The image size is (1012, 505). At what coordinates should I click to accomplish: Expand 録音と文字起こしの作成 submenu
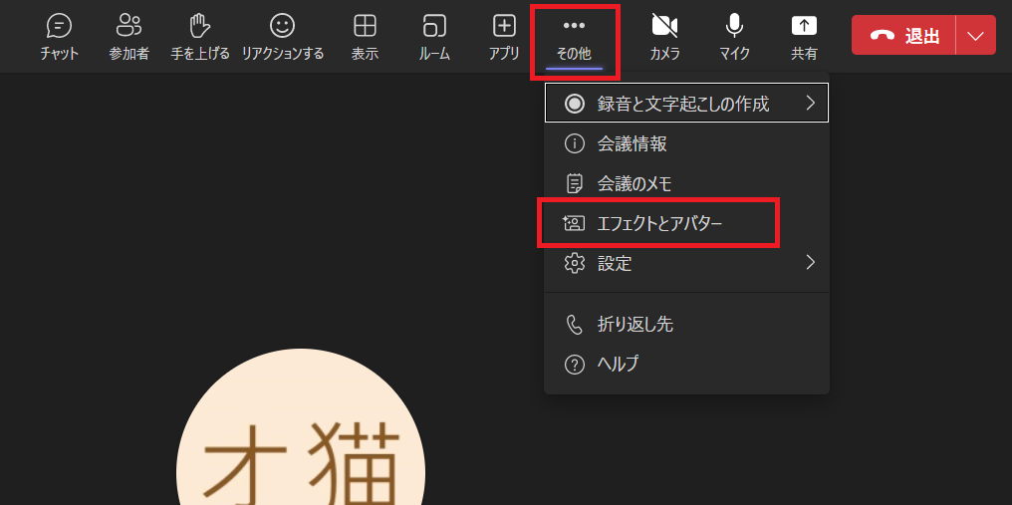pos(686,103)
